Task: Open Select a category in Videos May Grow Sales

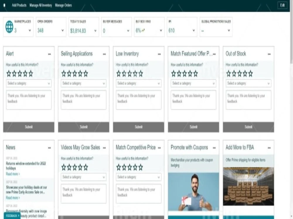Action: (x=84, y=177)
